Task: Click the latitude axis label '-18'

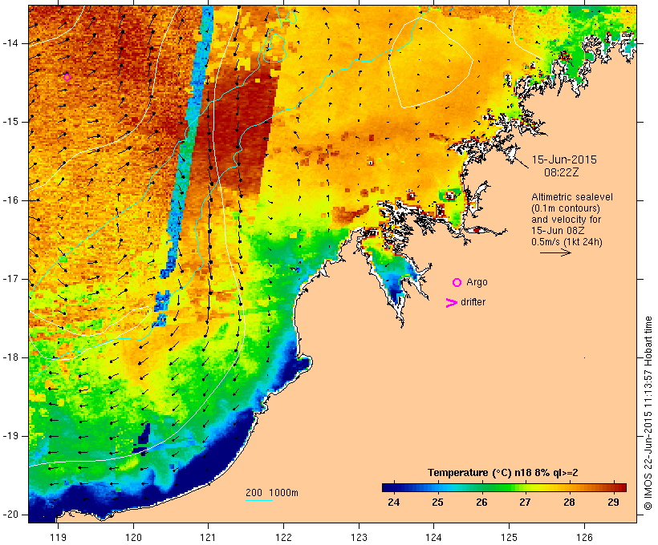Action: click(10, 357)
